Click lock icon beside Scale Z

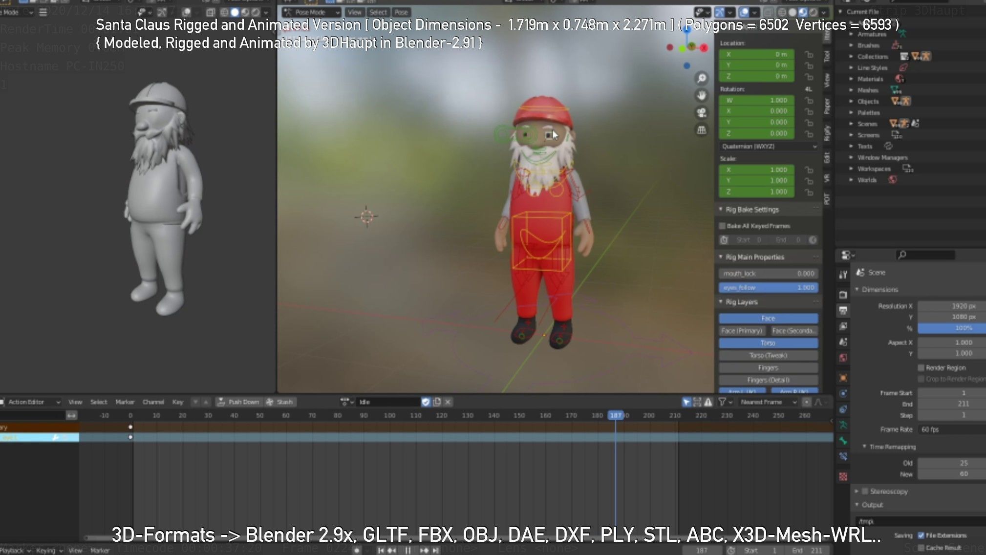point(809,192)
